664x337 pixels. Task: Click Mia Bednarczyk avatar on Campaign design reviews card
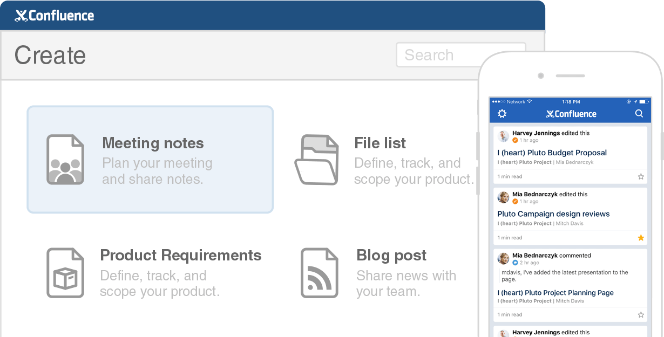504,197
